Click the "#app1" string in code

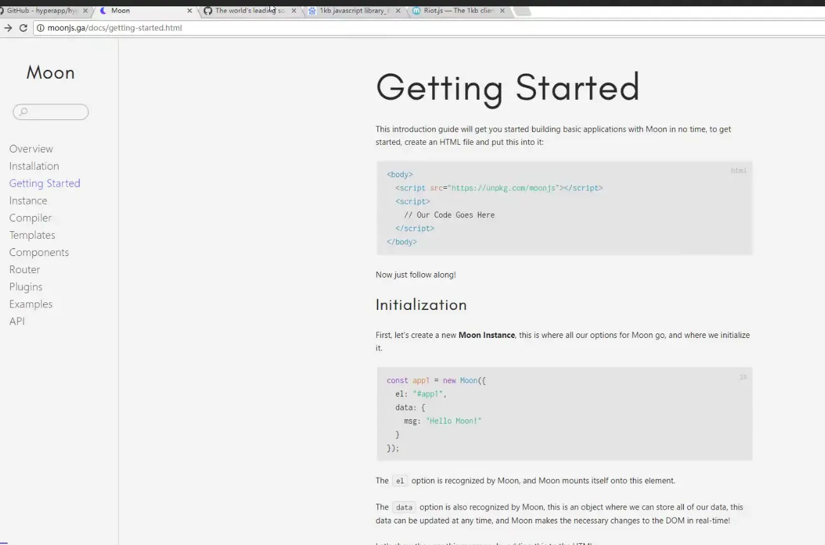tap(428, 394)
